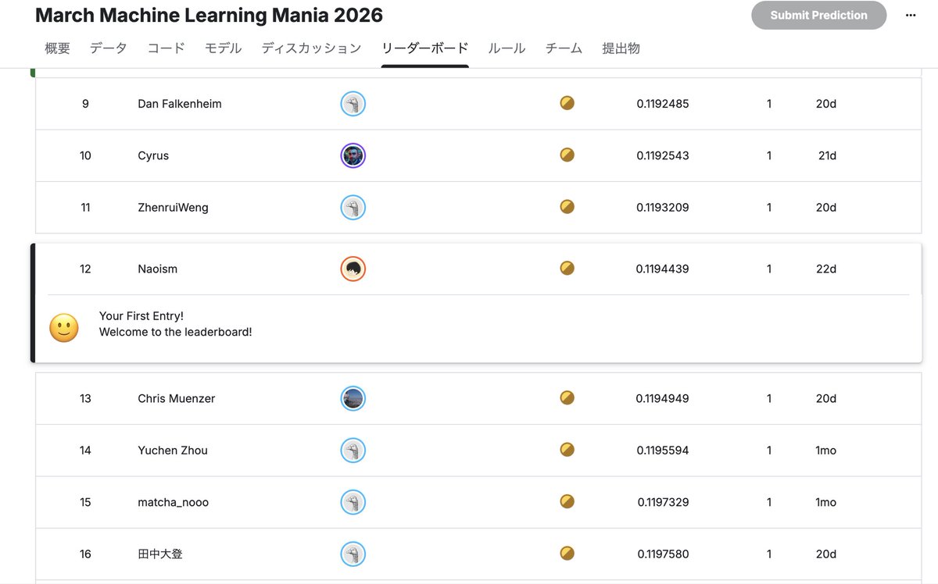
Task: Click the March Machine Learning Mania 2026 title
Action: (x=209, y=15)
